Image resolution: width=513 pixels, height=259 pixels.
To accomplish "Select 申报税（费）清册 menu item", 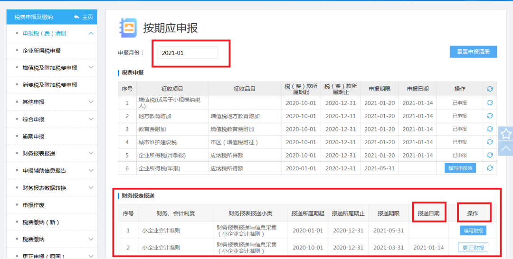I will tap(45, 33).
